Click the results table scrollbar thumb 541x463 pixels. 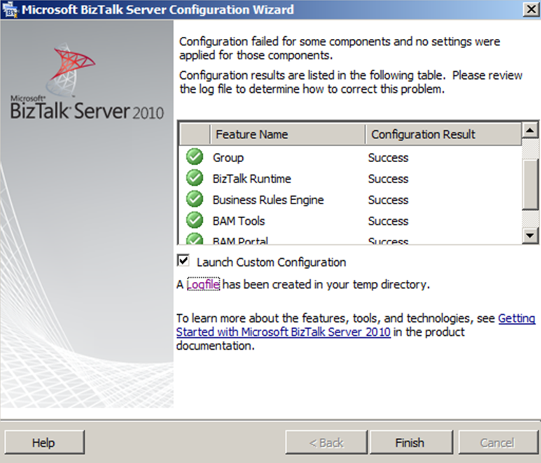point(530,183)
